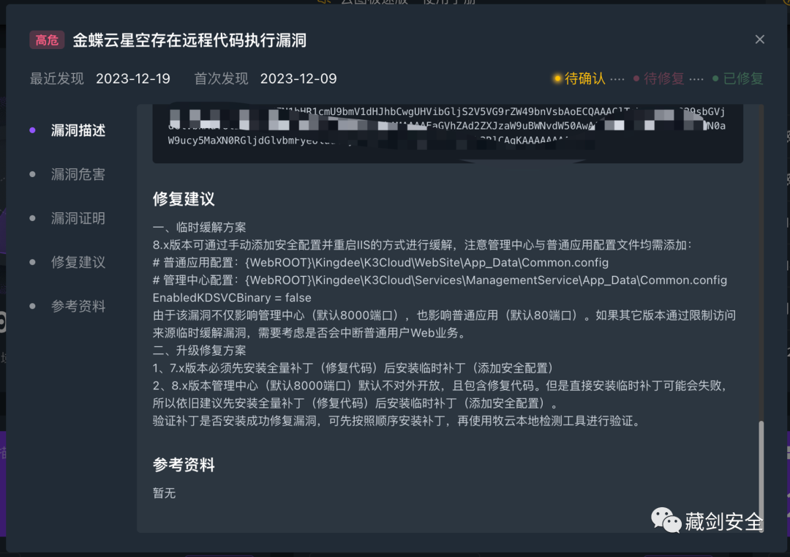Click the vertical scrollbar of the detail panel
Image resolution: width=790 pixels, height=557 pixels.
pos(761,476)
